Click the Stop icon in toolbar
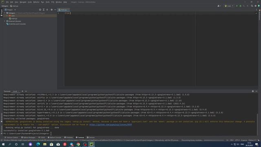The height and width of the screenshot is (147, 261). tap(248, 6)
